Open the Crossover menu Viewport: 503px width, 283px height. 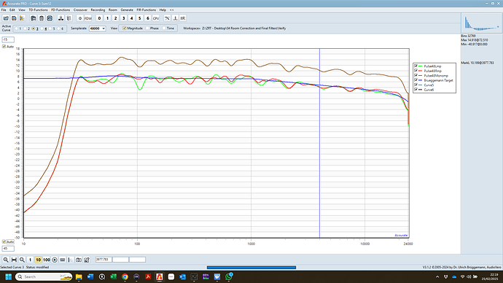(80, 10)
